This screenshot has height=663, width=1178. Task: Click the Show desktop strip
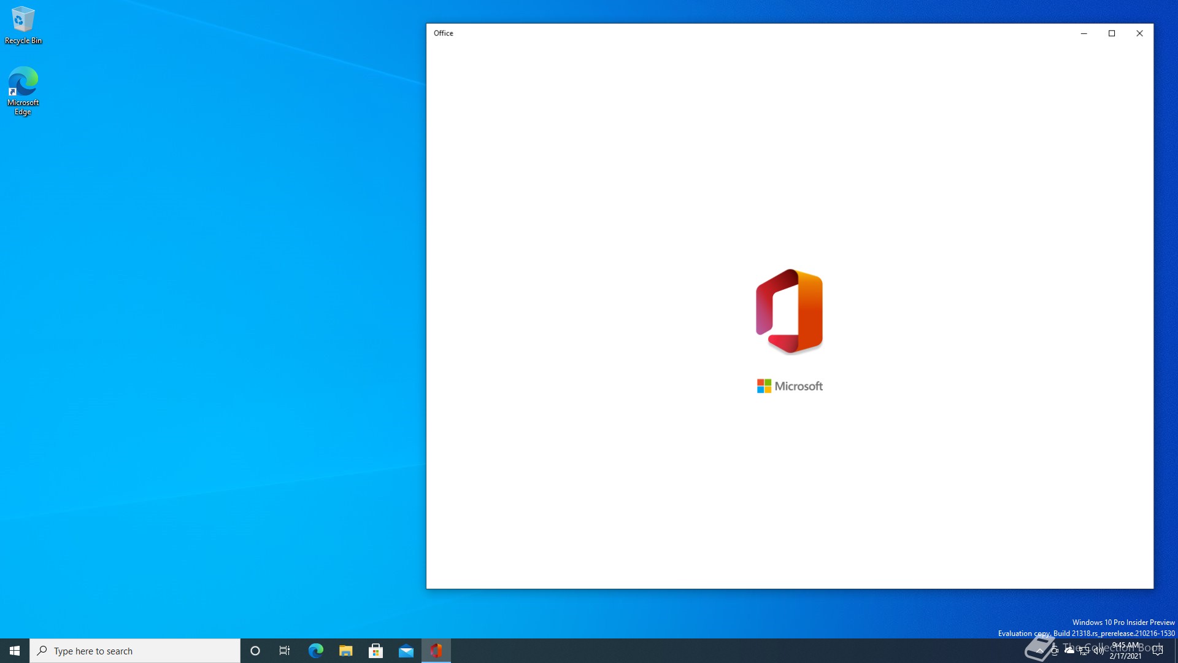tap(1176, 651)
